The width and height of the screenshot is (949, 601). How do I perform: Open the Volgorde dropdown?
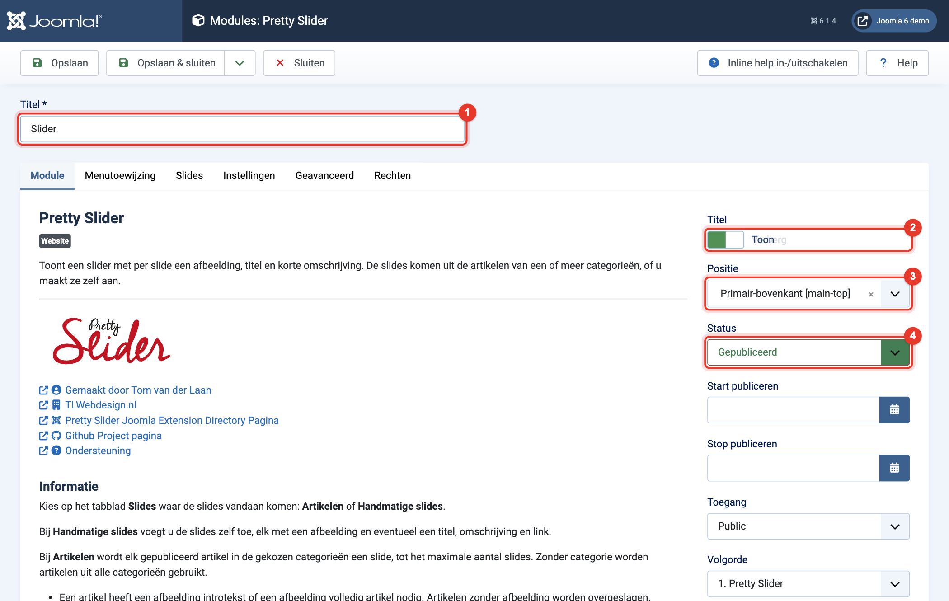(x=808, y=583)
